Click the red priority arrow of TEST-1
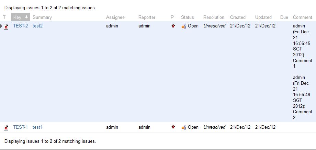 [173, 127]
